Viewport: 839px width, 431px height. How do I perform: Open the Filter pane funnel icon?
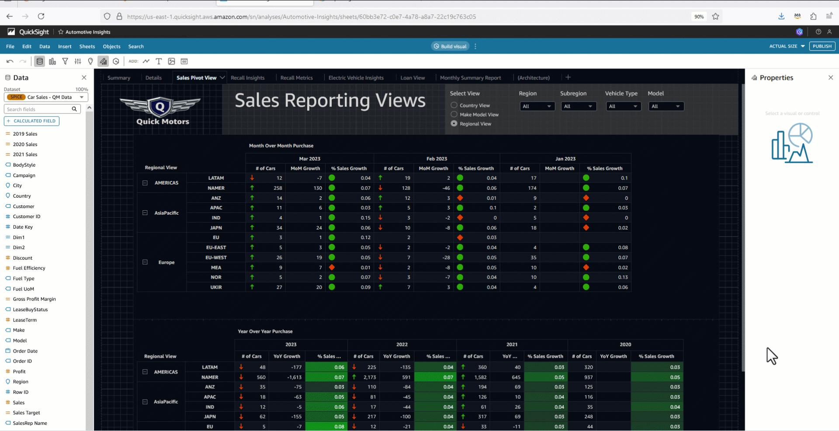[x=65, y=62]
